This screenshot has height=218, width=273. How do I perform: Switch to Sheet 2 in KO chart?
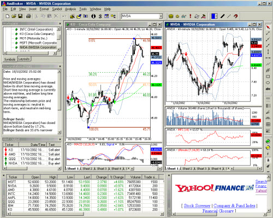(87, 169)
